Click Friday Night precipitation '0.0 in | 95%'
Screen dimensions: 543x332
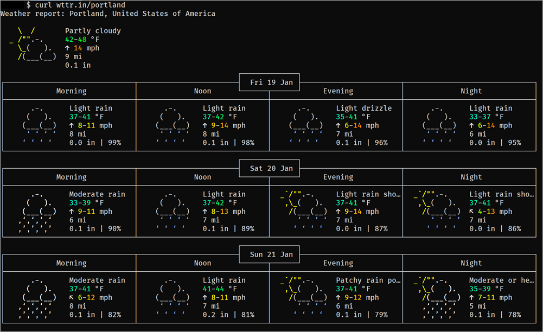495,143
